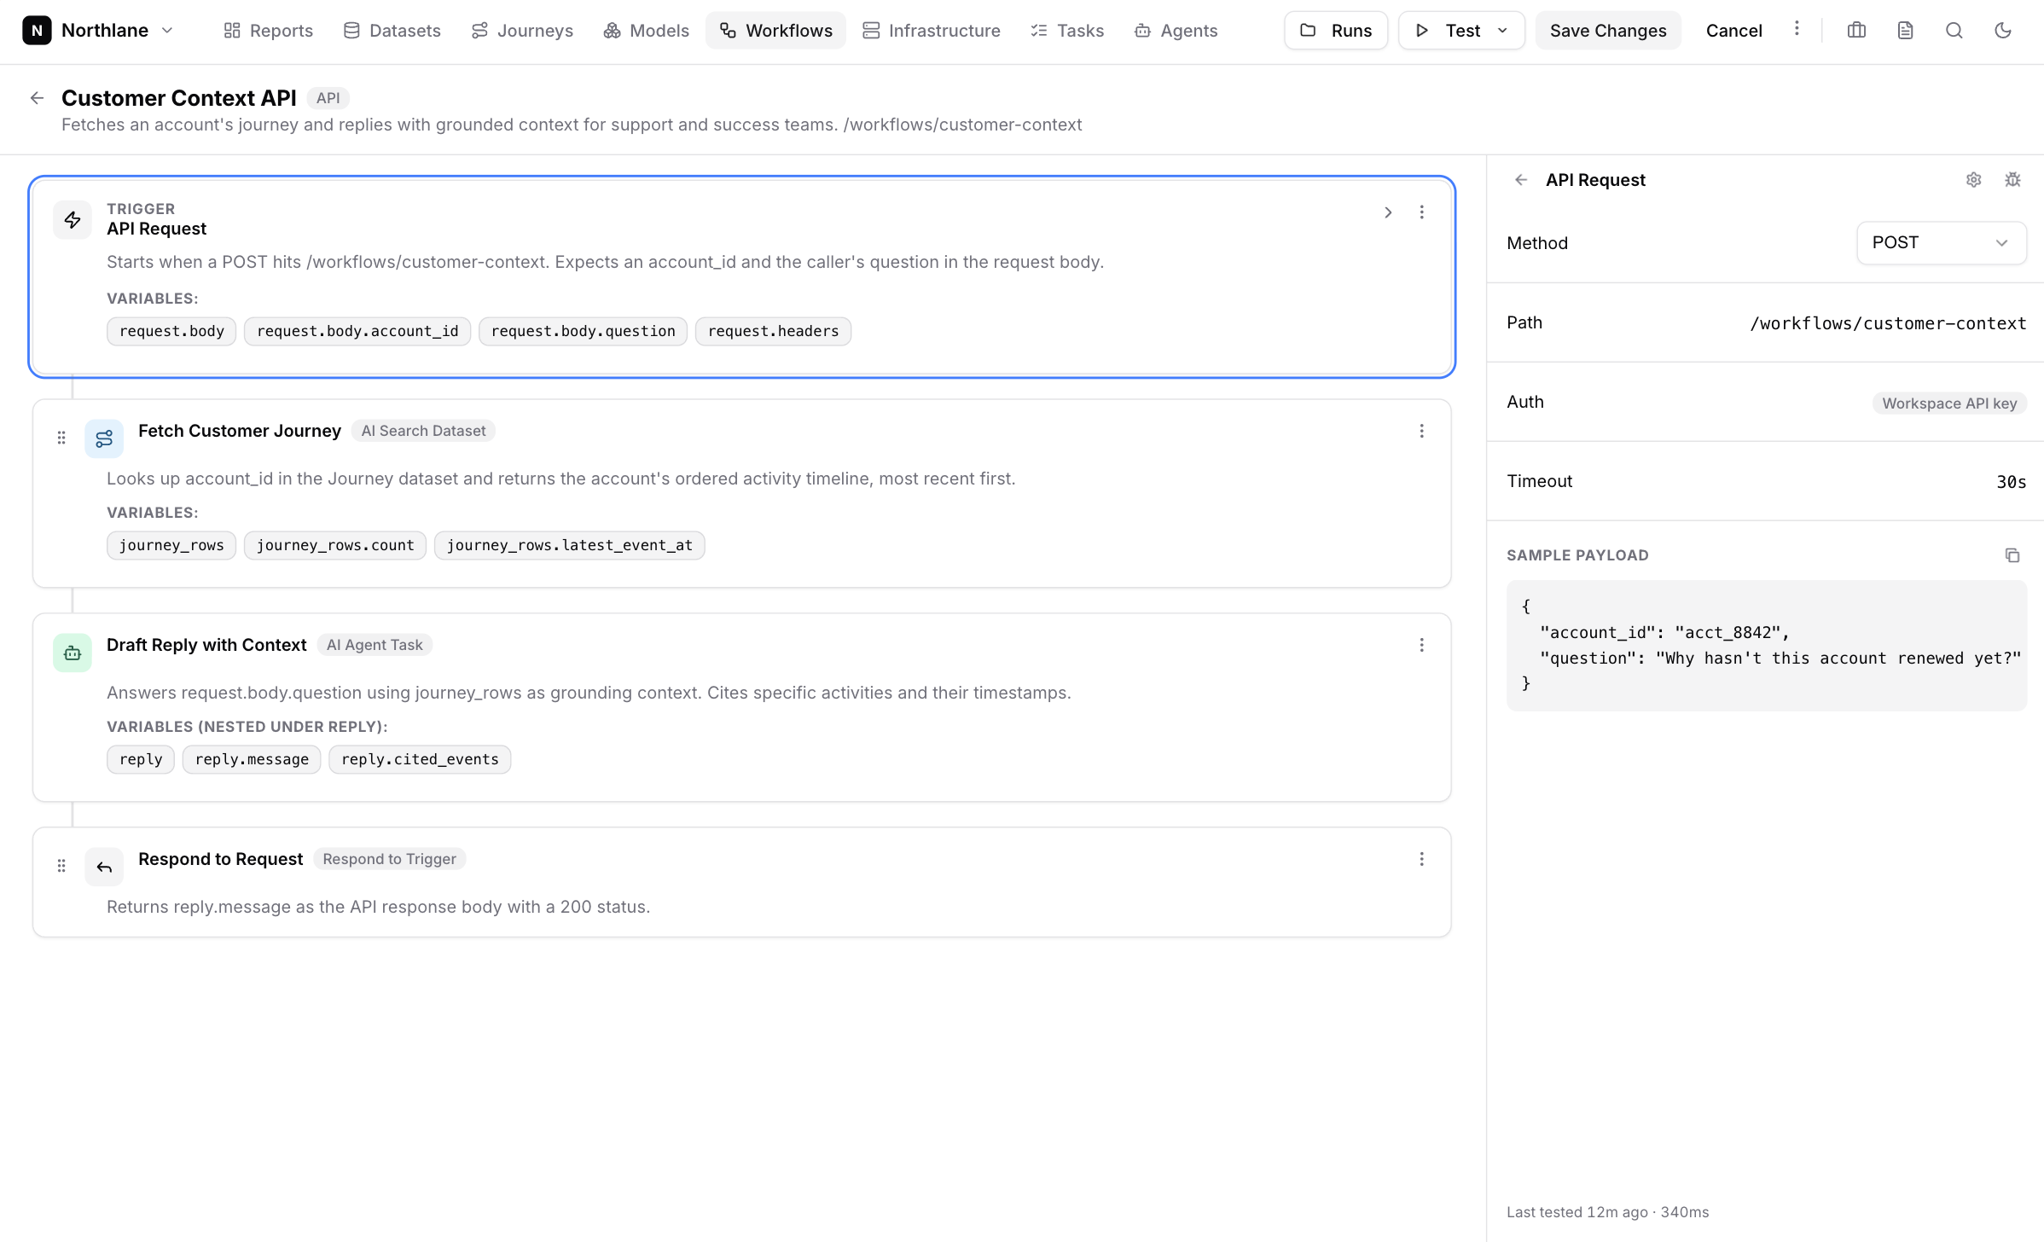Select the request.body.account_id variable chip
Viewport: 2044px width, 1242px height.
tap(357, 331)
